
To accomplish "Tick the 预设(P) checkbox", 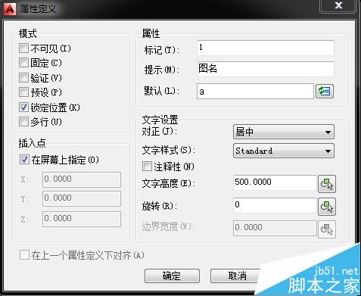I will point(23,92).
